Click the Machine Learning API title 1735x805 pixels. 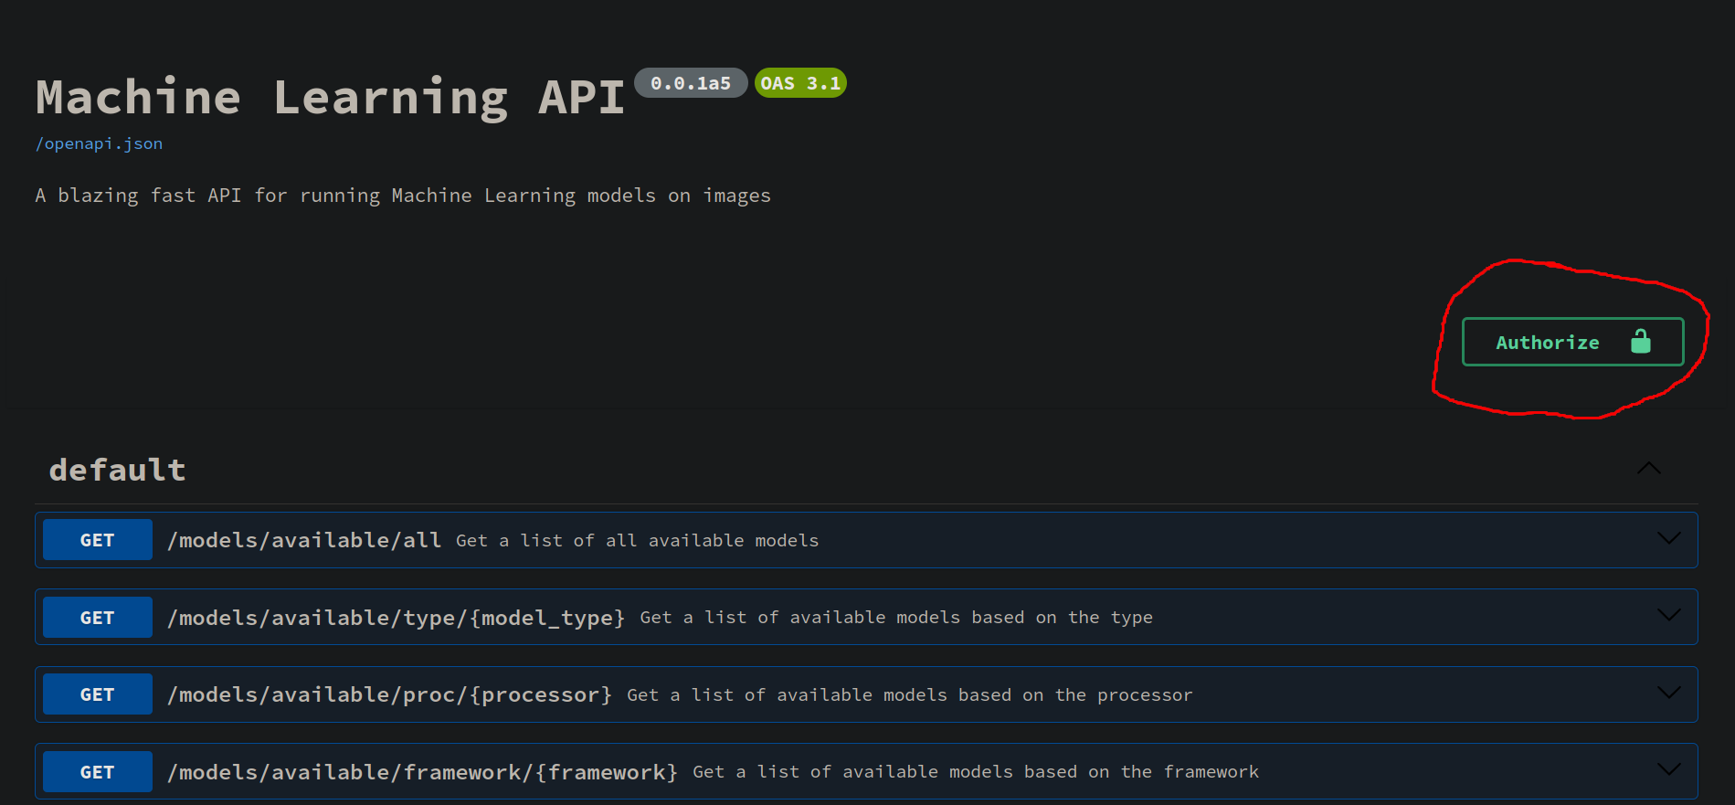coord(330,98)
